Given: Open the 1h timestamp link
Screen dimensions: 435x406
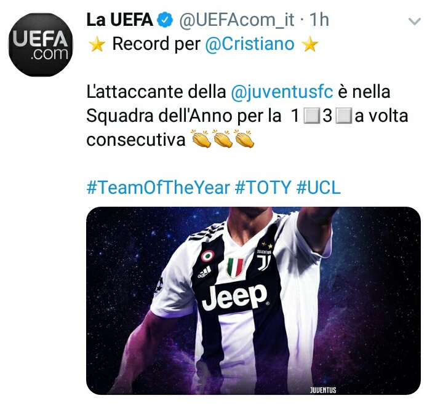Looking at the screenshot, I should (x=319, y=20).
